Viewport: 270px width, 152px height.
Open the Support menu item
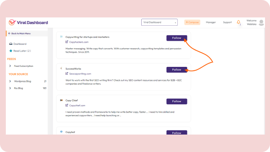click(227, 22)
